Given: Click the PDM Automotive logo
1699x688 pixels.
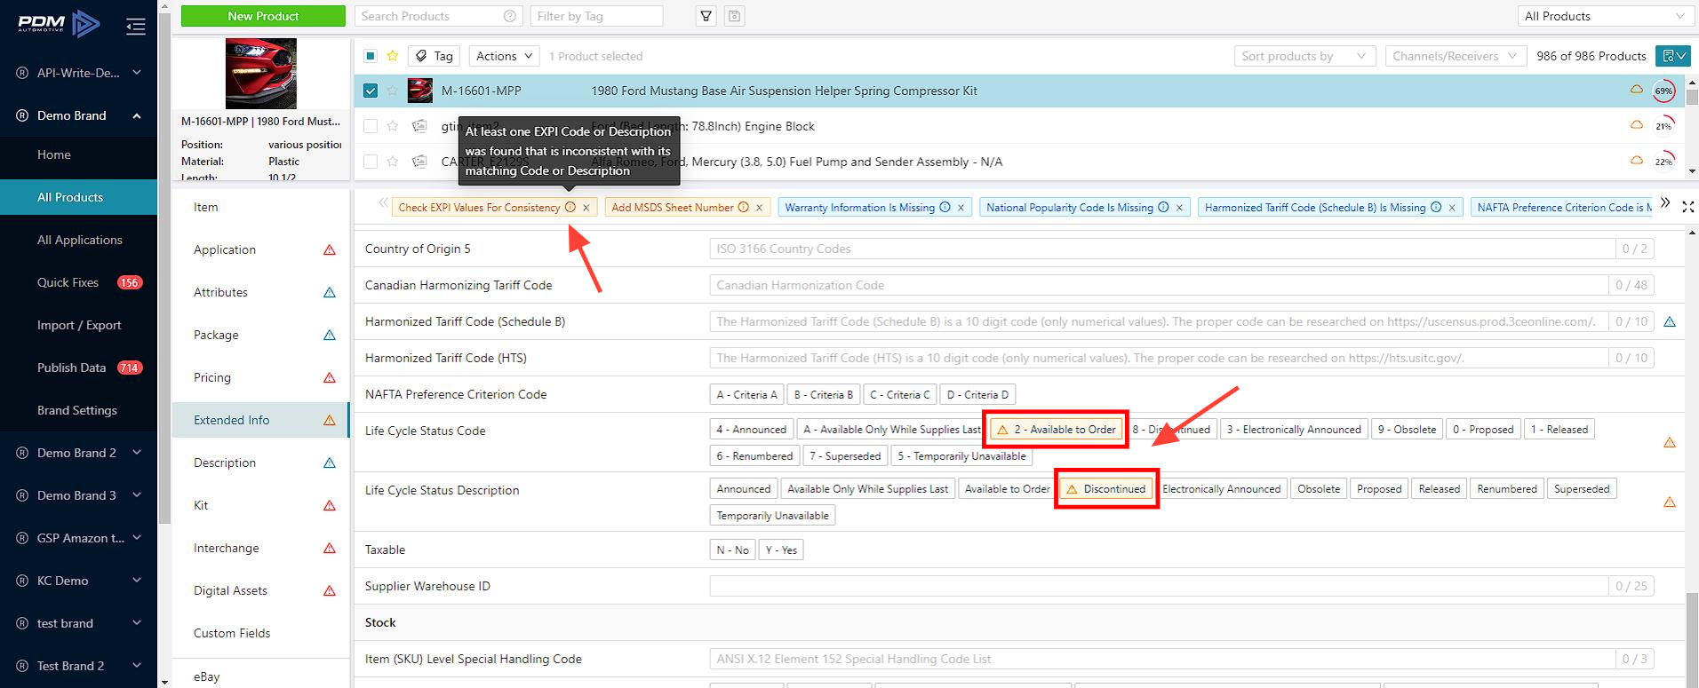Looking at the screenshot, I should [59, 24].
